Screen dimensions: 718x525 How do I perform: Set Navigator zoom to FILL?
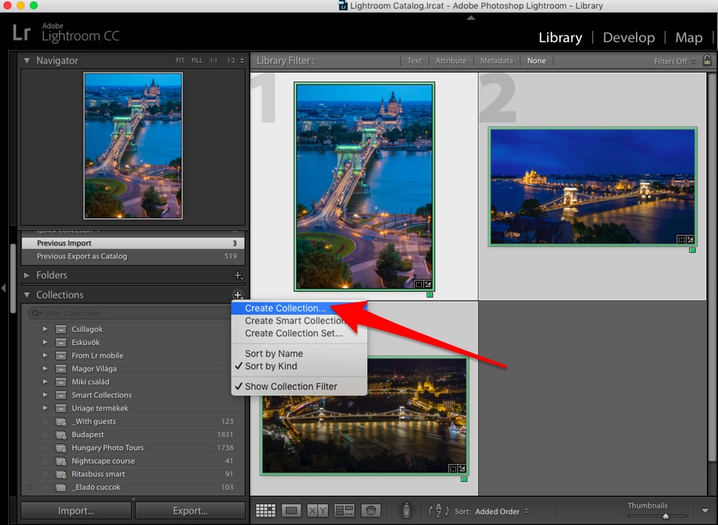pos(197,61)
